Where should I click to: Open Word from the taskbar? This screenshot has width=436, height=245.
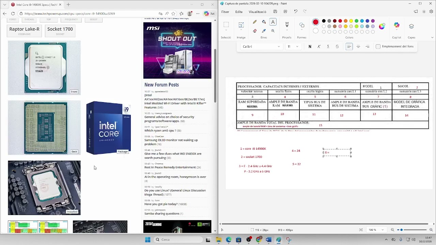[268, 240]
